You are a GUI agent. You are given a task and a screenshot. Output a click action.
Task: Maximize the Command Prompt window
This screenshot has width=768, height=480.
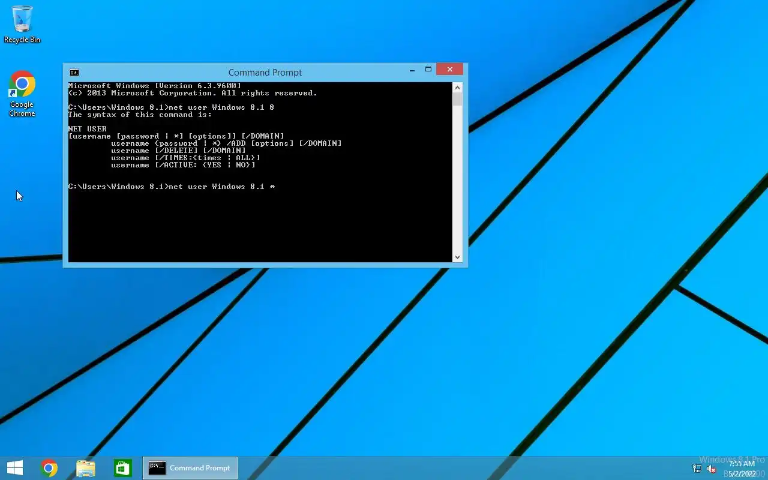tap(428, 70)
